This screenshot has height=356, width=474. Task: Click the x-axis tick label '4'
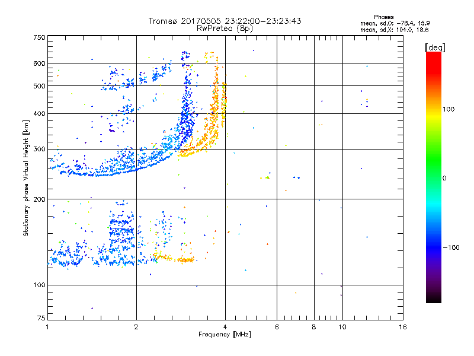(225, 327)
